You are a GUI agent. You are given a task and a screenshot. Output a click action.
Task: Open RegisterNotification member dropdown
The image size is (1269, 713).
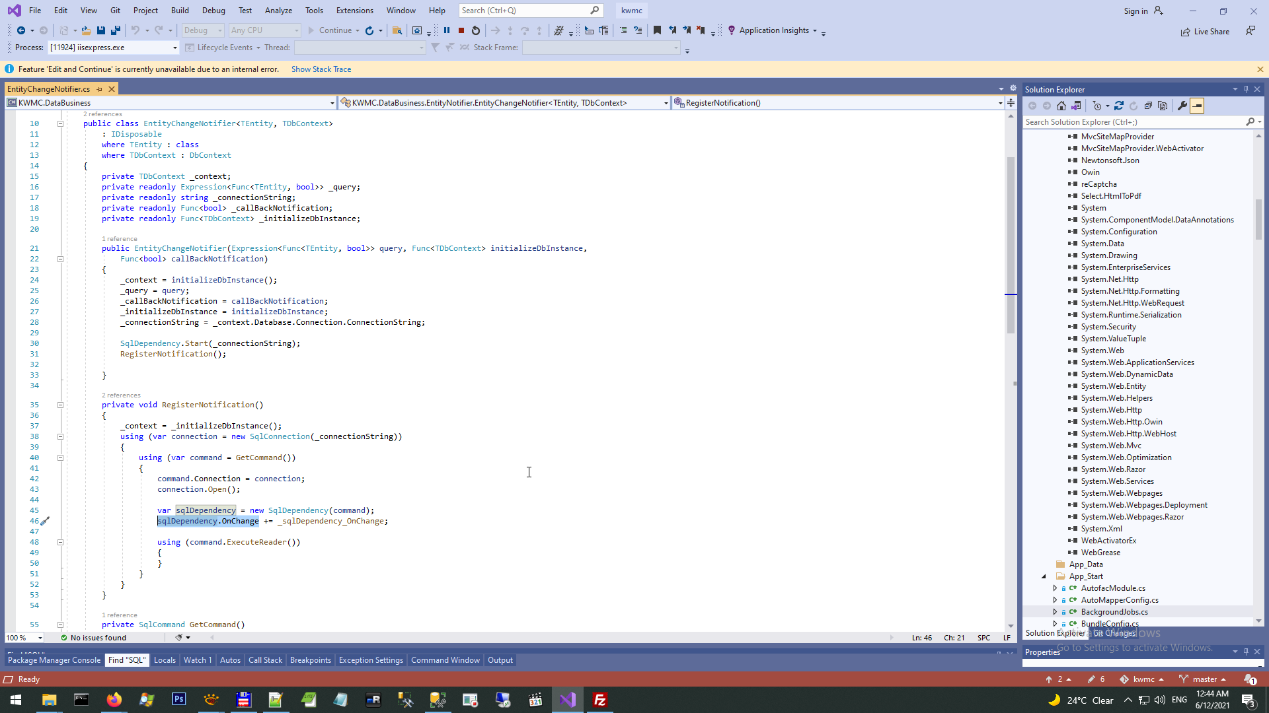coord(1000,103)
